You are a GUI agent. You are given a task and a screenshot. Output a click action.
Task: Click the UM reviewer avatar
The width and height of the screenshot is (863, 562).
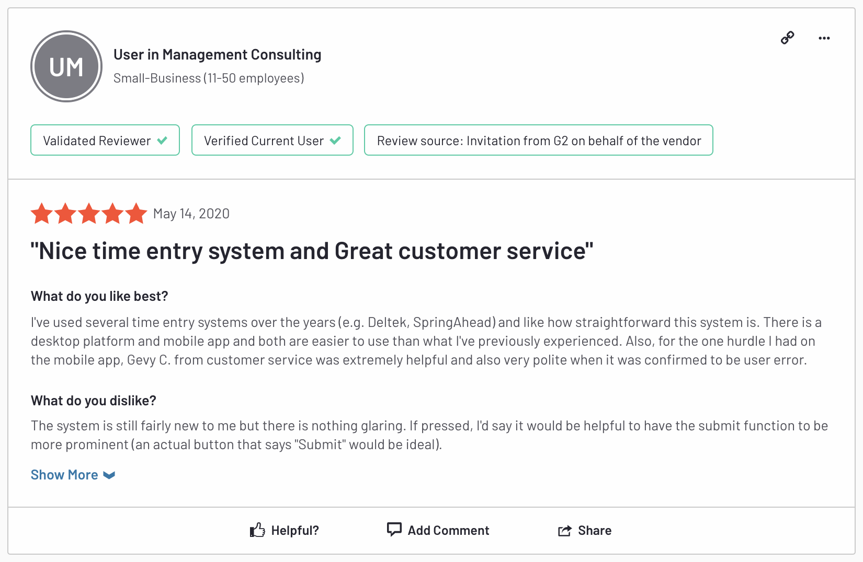pyautogui.click(x=66, y=66)
